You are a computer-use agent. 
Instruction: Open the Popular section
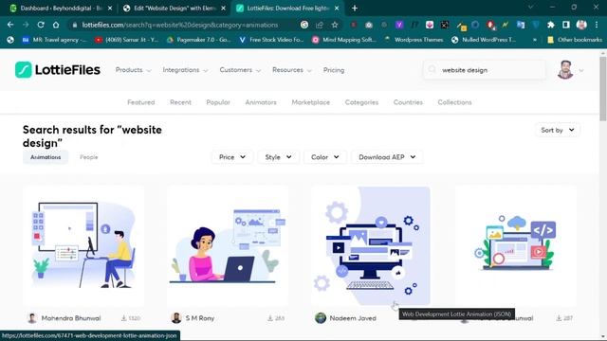click(x=218, y=102)
